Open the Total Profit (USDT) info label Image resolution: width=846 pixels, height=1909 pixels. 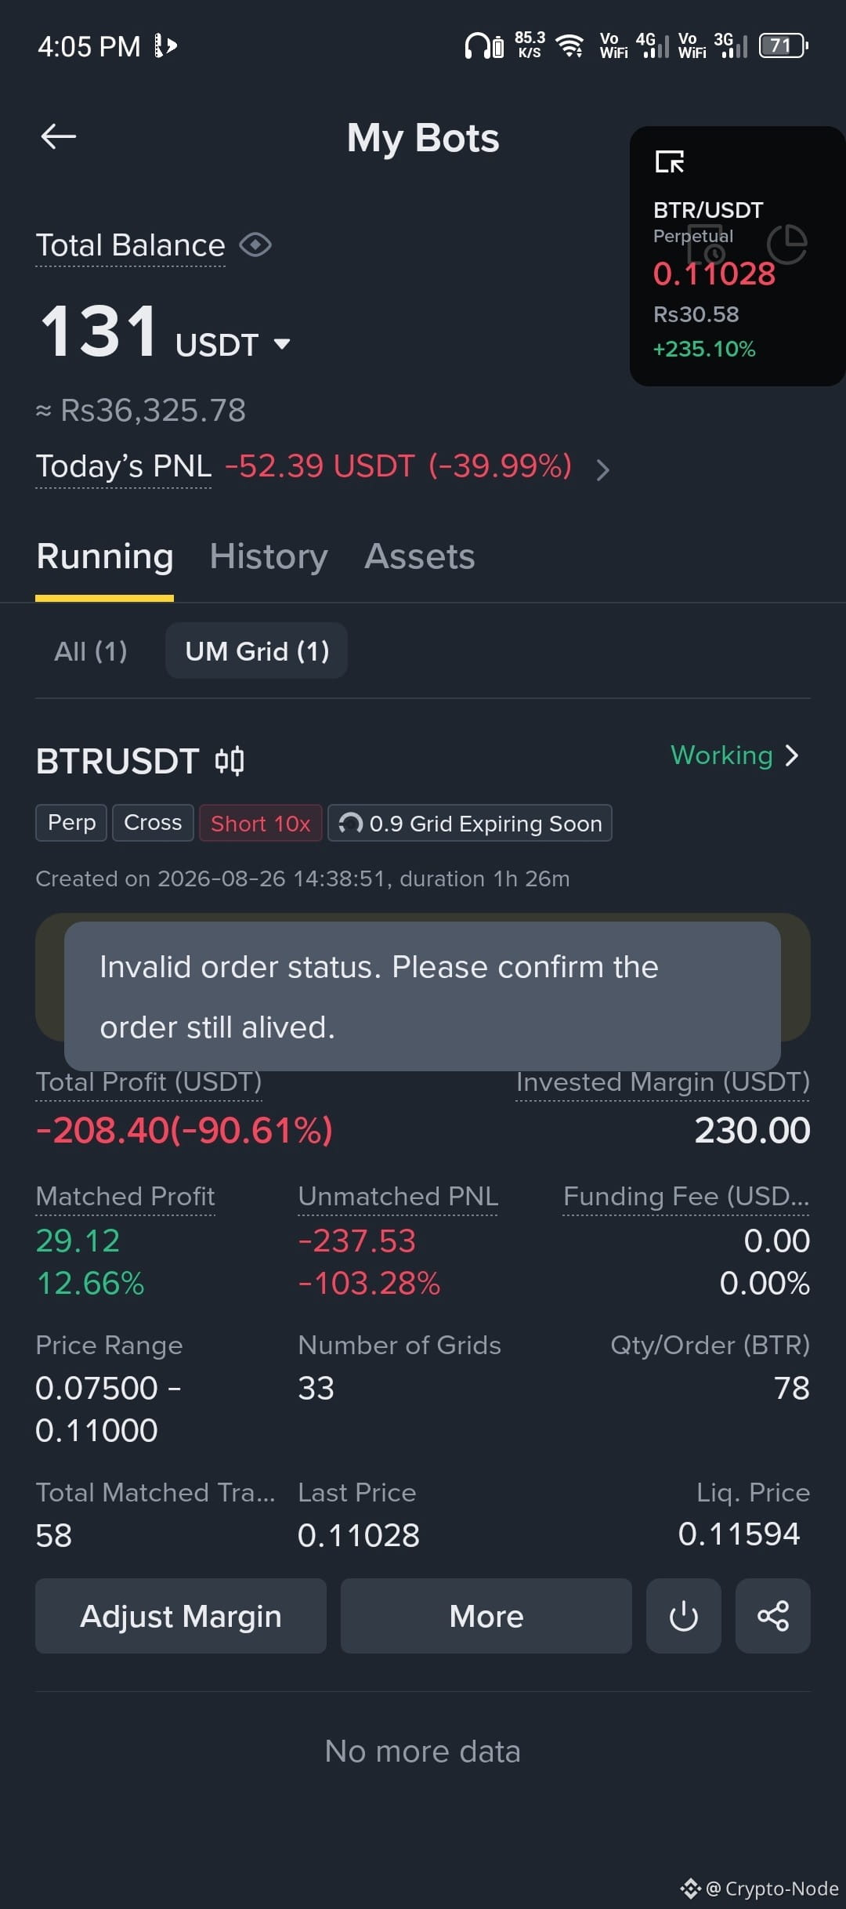(x=149, y=1082)
